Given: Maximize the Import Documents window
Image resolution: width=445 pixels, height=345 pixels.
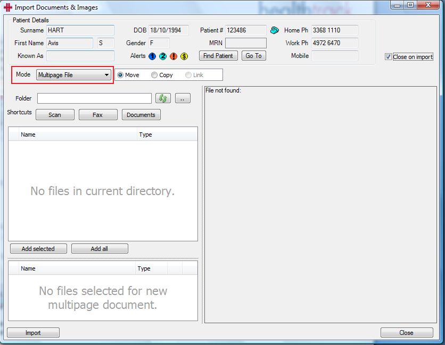Looking at the screenshot, I should (410, 5).
